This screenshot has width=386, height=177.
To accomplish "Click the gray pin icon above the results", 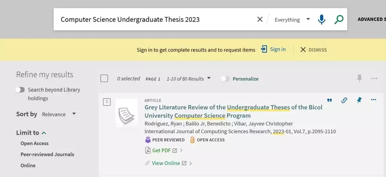I will tap(360, 78).
